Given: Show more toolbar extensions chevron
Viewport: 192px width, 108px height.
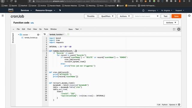Looking at the screenshot, I should [184, 1].
